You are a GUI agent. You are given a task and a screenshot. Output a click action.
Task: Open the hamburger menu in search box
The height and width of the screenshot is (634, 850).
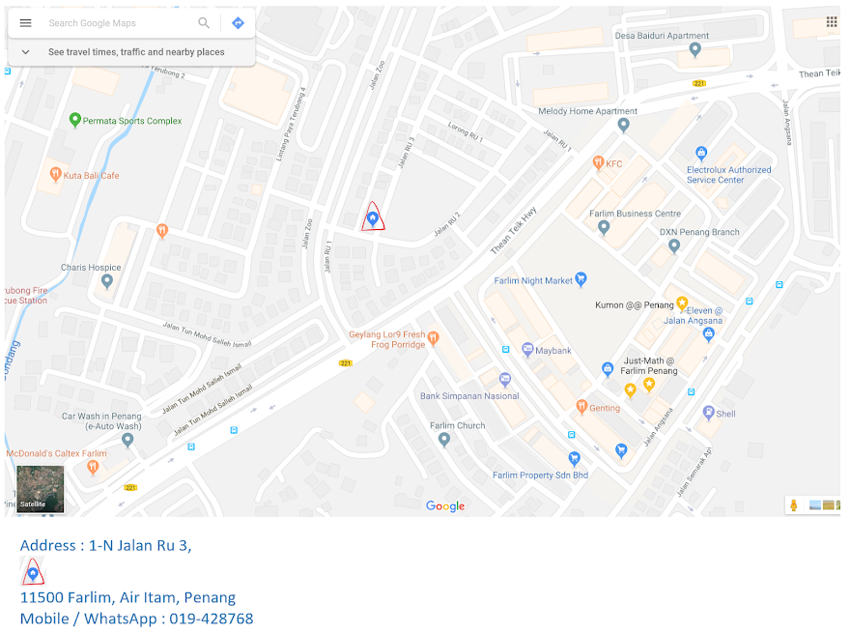(25, 23)
